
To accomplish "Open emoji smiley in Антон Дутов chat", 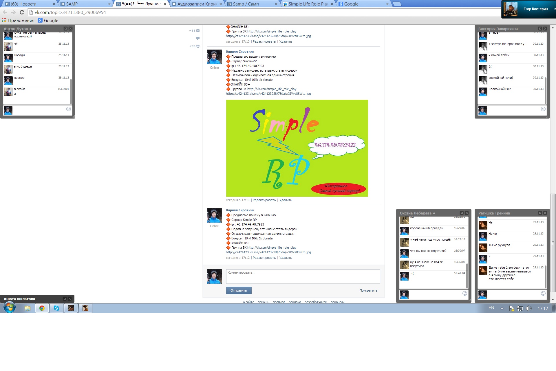I will point(69,109).
